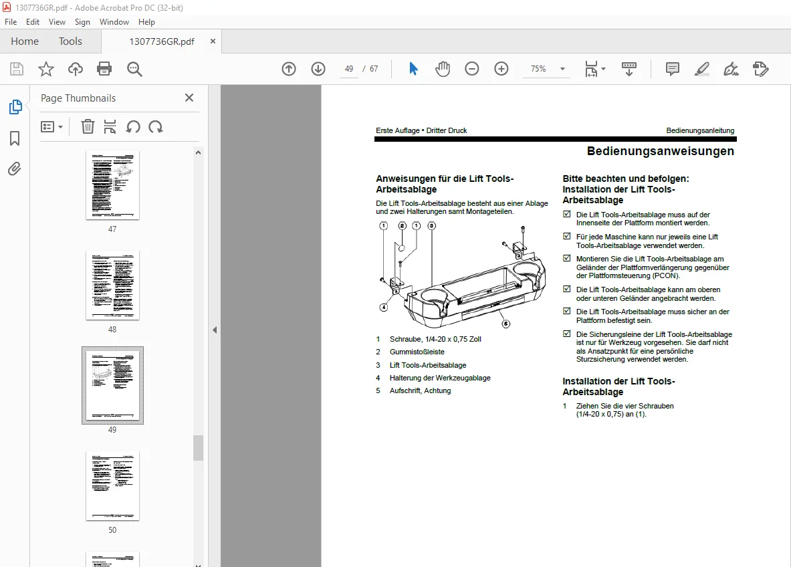The width and height of the screenshot is (791, 567).
Task: Click the zoom in plus icon
Action: 501,69
